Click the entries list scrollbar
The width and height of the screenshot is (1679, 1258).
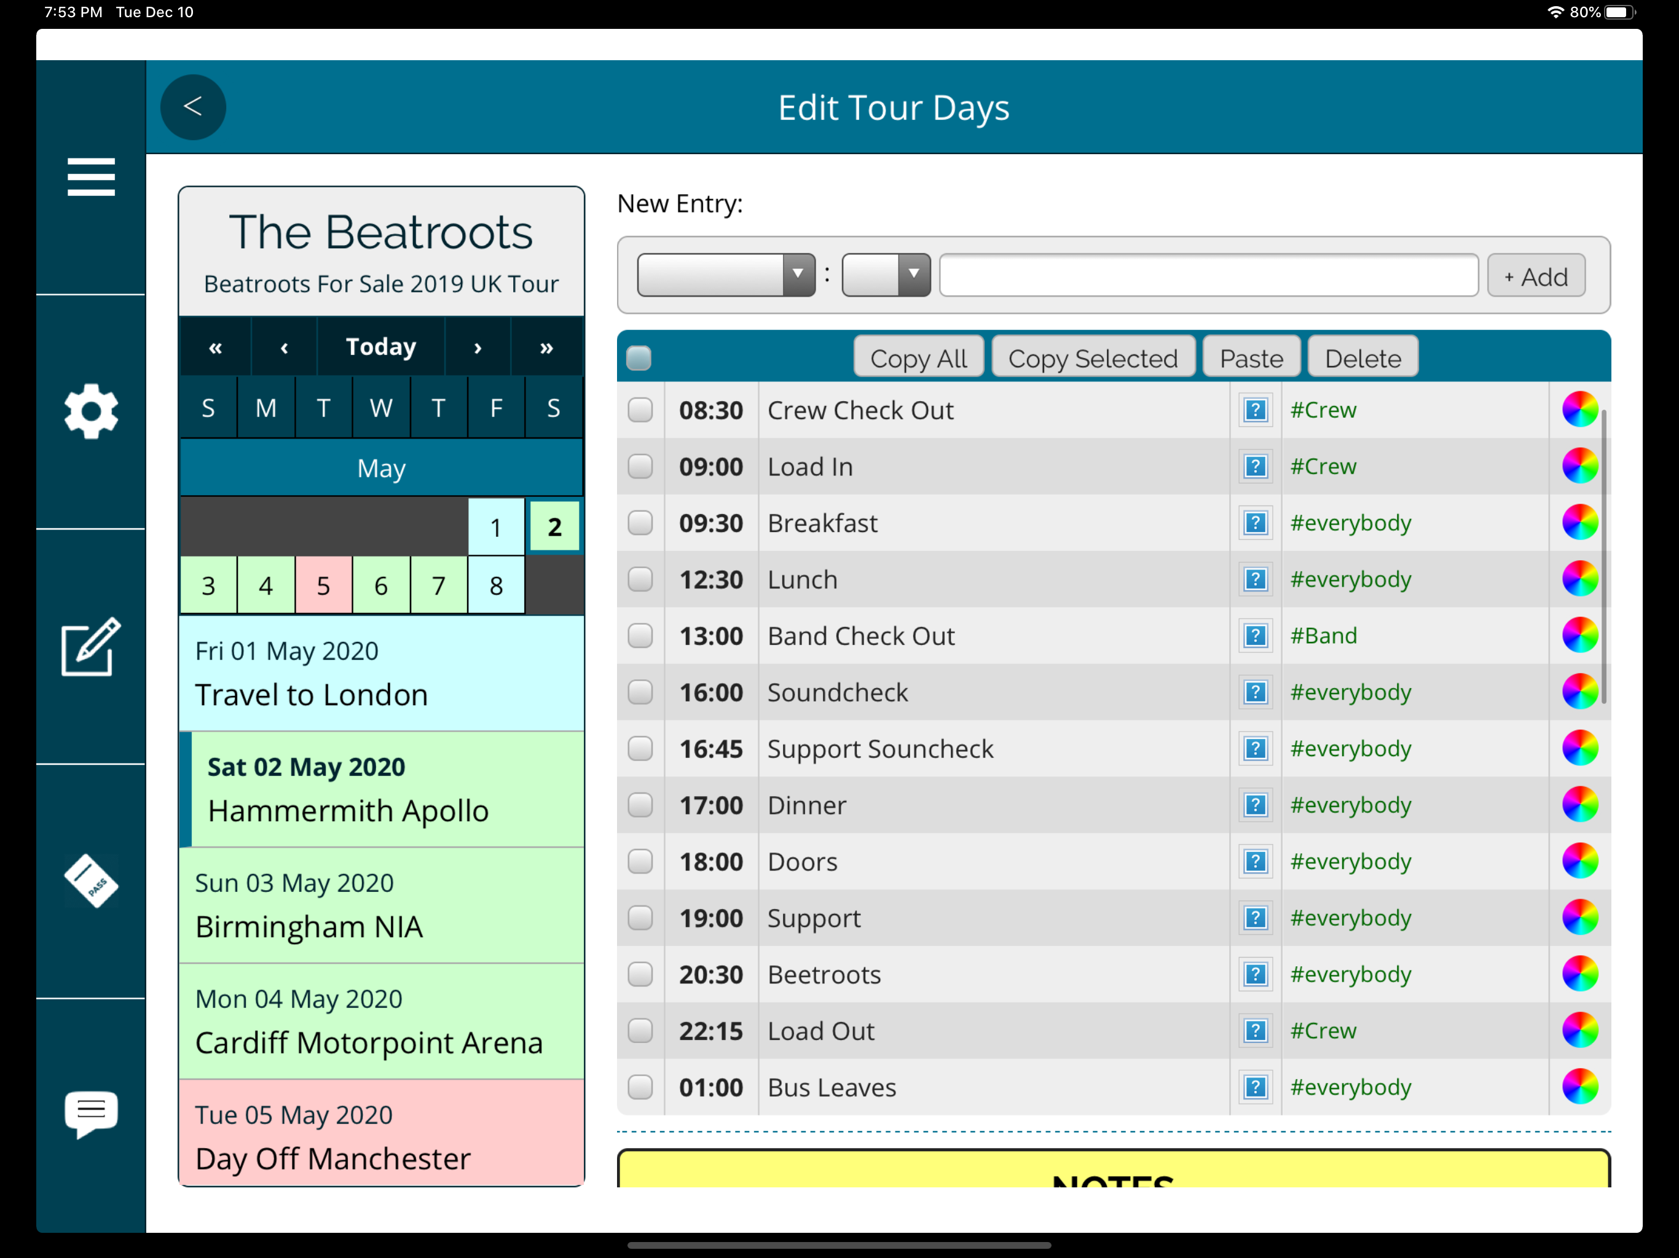1604,556
